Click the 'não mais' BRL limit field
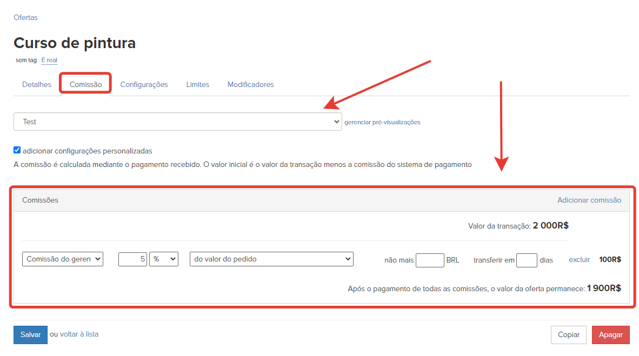 430,260
